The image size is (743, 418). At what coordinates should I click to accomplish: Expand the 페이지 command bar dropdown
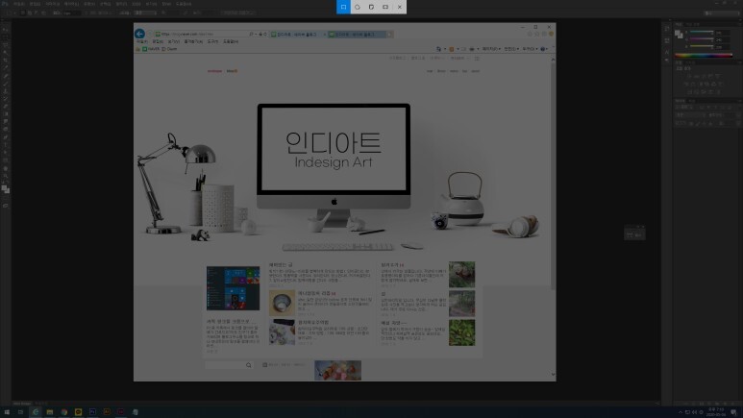click(491, 49)
